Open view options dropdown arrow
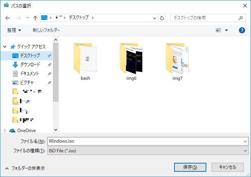Viewport: 251px width, 177px height. 226,30
